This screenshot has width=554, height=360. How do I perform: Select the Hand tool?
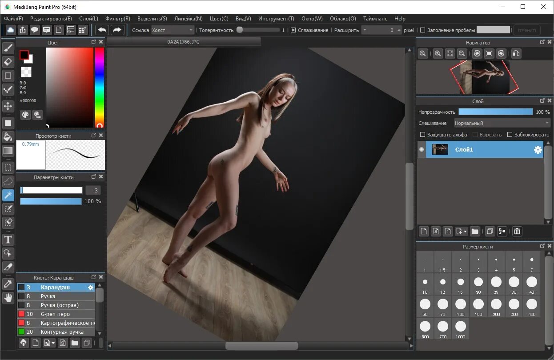tap(8, 298)
